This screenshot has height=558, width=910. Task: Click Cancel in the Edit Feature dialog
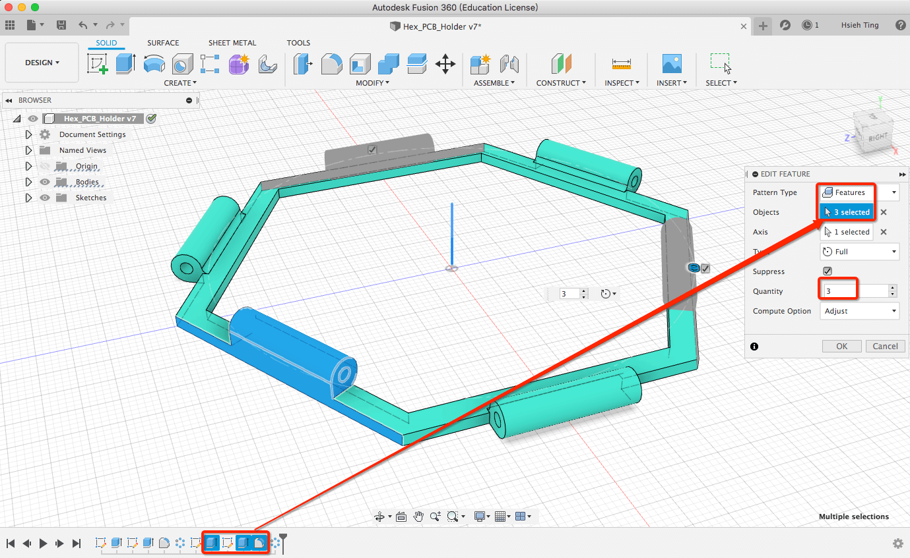pyautogui.click(x=885, y=346)
